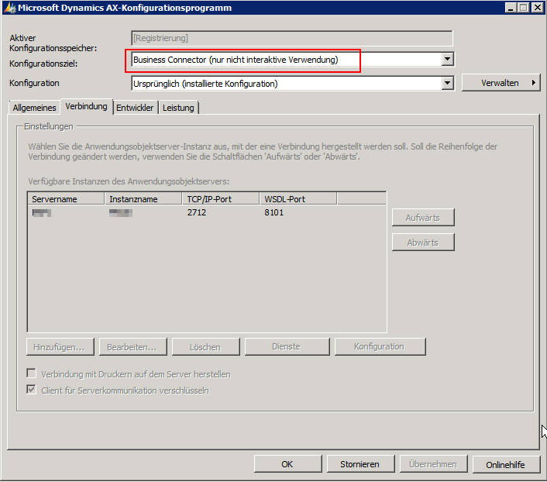547x482 pixels.
Task: Click the Servername column header
Action: tap(66, 199)
